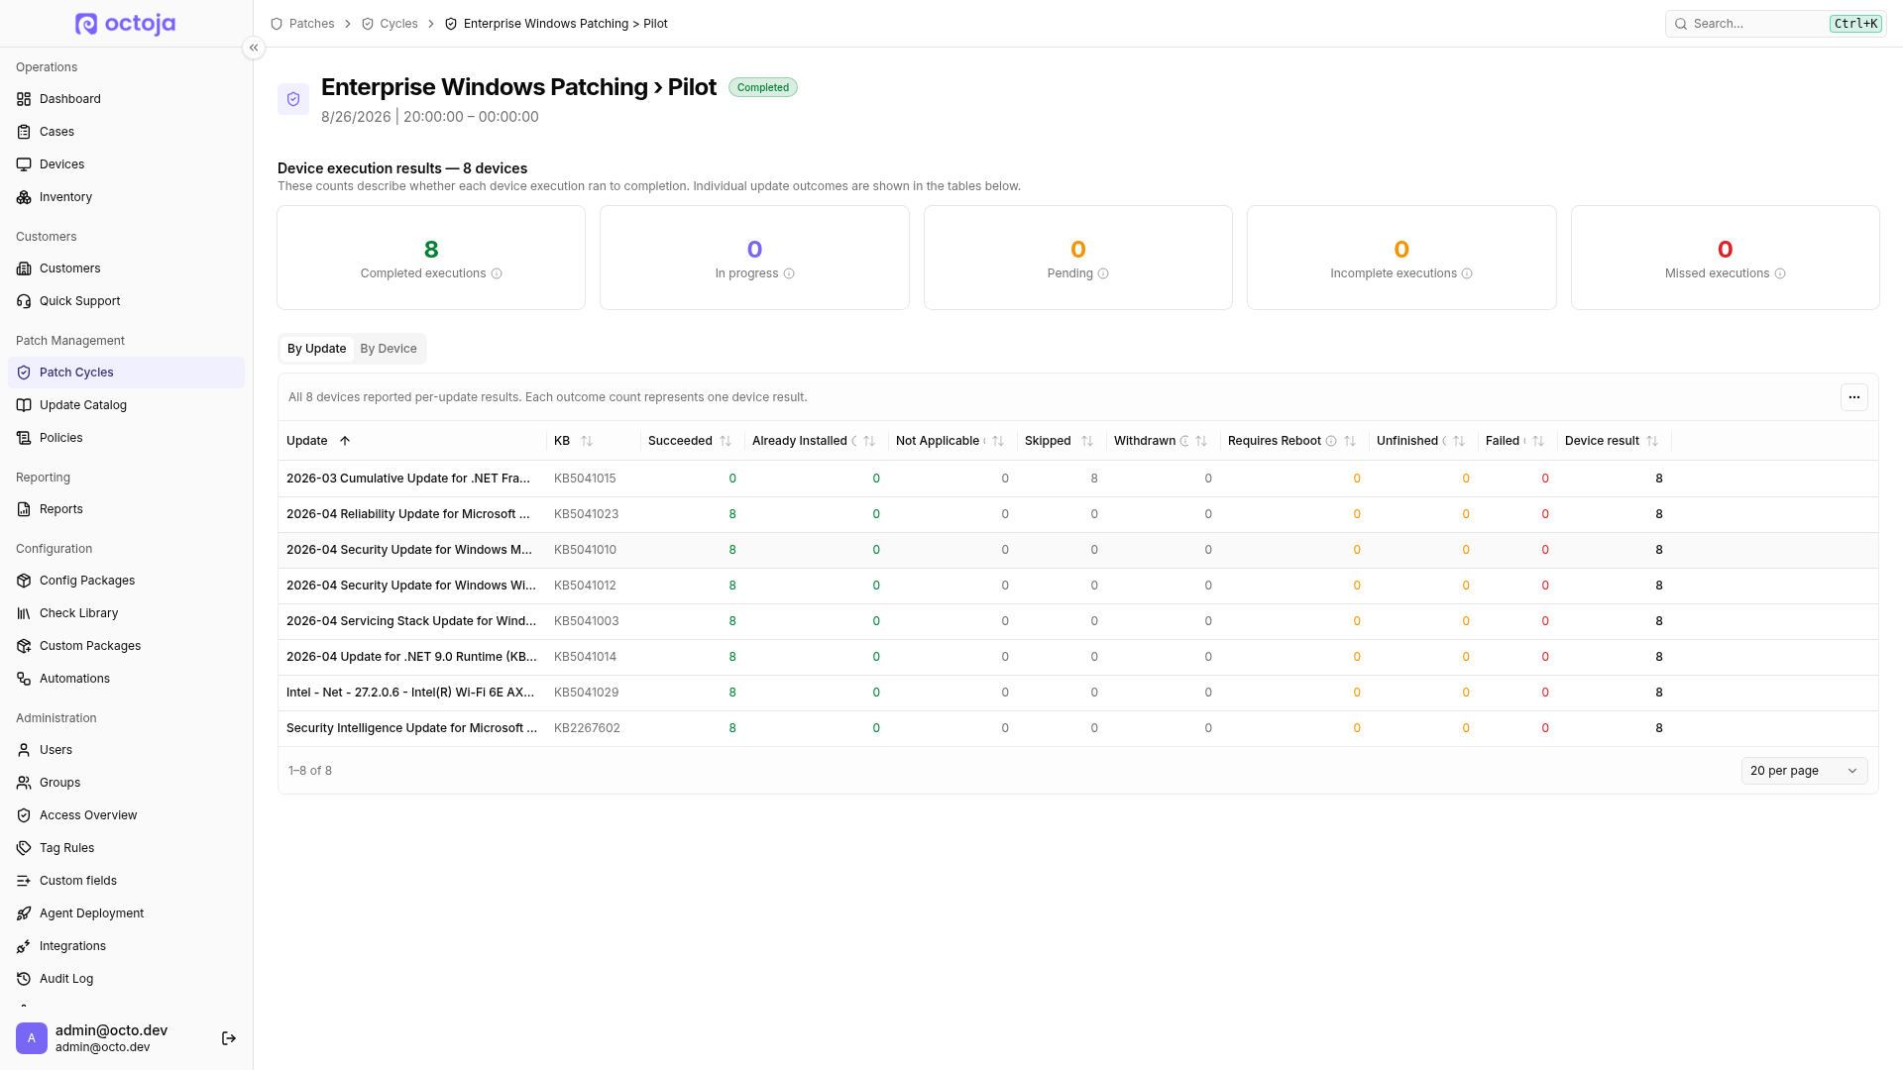Click the Intel - Net - 27.2.0.6 update row
1903x1070 pixels.
pyautogui.click(x=1077, y=693)
